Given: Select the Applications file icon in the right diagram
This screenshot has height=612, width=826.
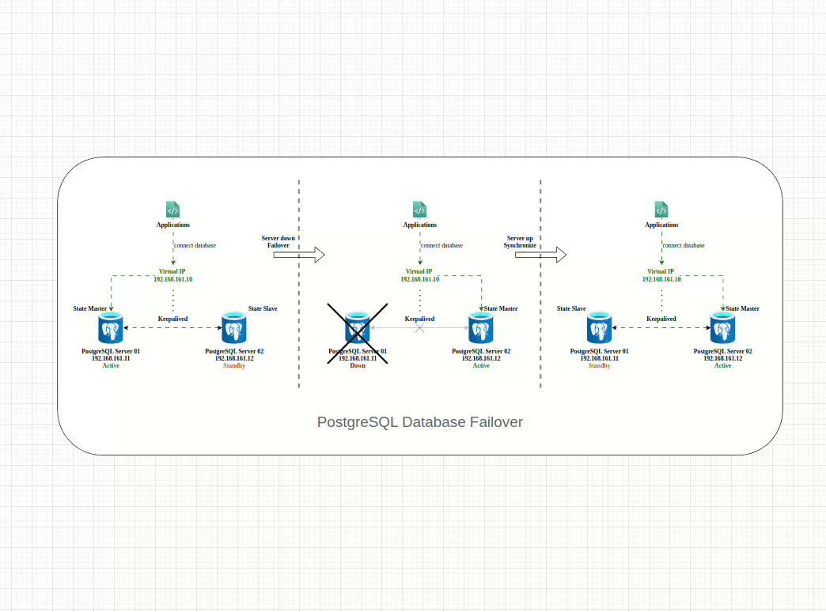Looking at the screenshot, I should point(661,209).
